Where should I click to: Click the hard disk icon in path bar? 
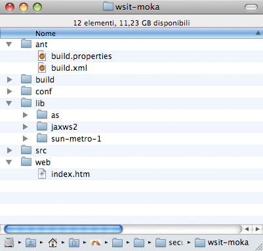tap(9, 242)
